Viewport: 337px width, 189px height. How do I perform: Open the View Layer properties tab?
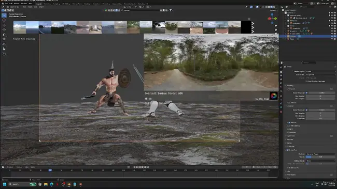281,79
